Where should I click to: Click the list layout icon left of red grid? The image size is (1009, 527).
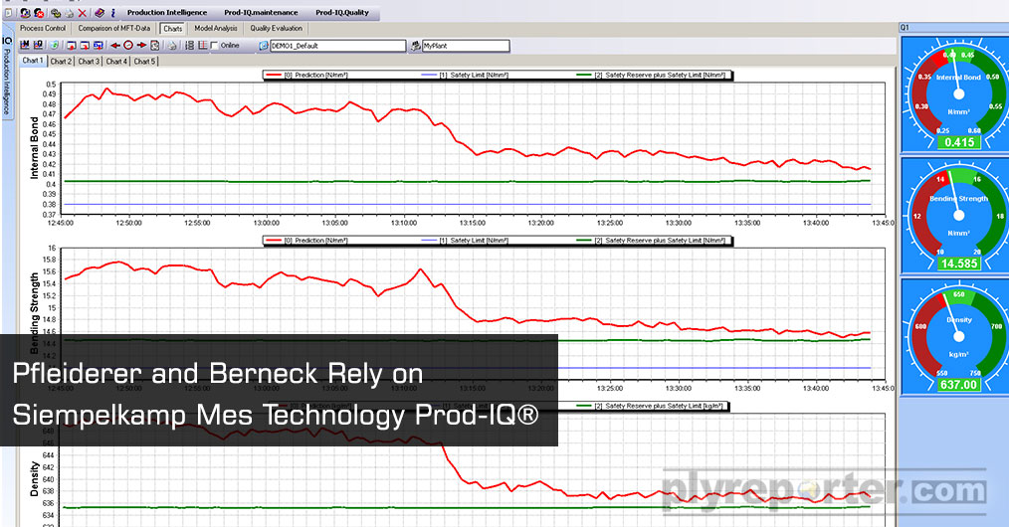coord(190,46)
